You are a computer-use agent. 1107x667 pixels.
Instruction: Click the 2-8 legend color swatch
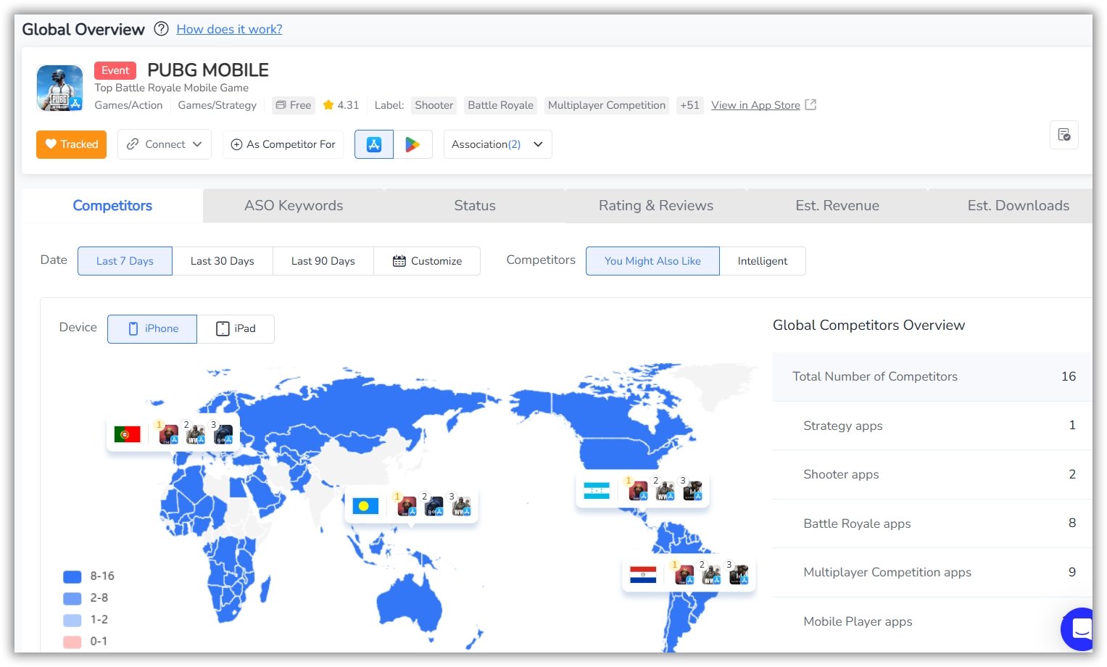pyautogui.click(x=72, y=598)
